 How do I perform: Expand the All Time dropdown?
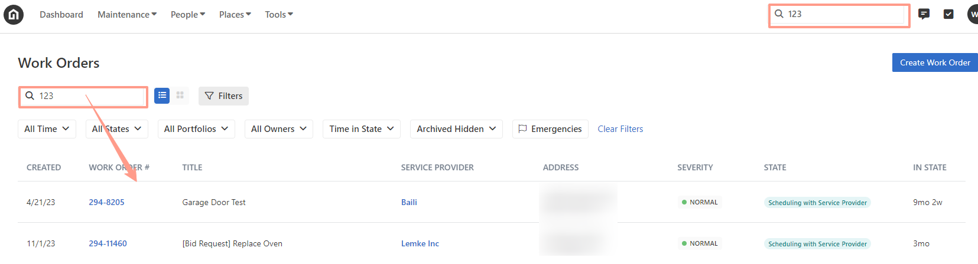point(47,129)
